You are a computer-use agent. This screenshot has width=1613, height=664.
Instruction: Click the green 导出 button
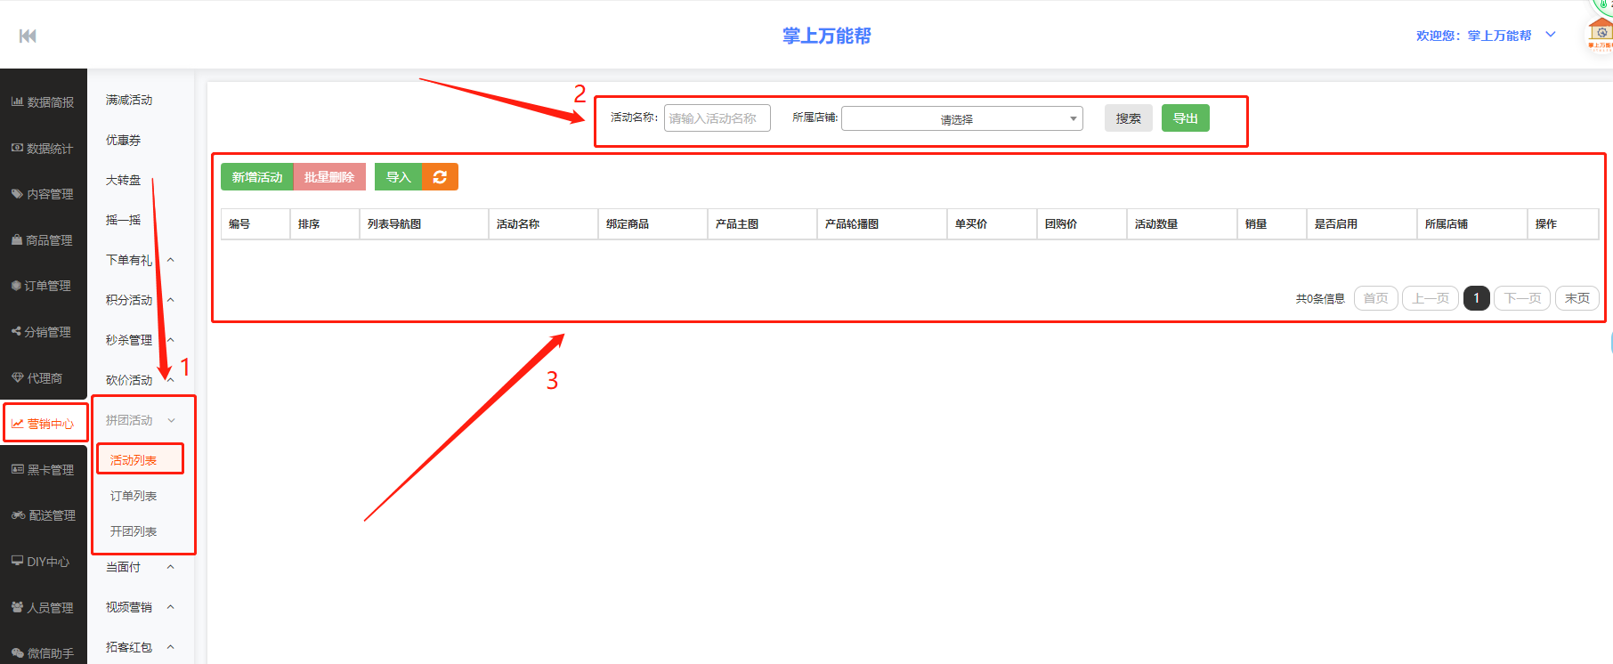pos(1185,118)
